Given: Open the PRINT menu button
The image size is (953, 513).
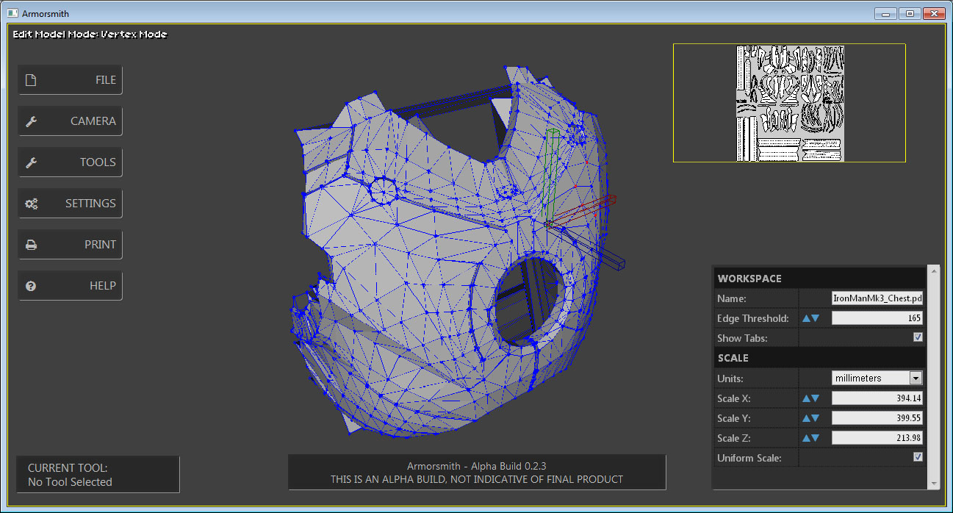Looking at the screenshot, I should (x=71, y=245).
